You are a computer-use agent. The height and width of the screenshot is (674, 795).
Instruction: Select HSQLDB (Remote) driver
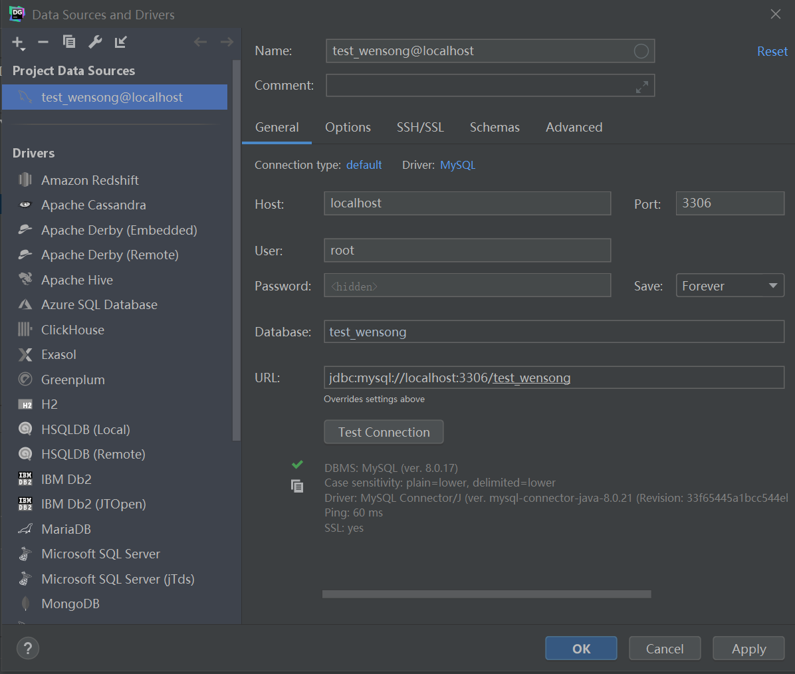pos(114,455)
